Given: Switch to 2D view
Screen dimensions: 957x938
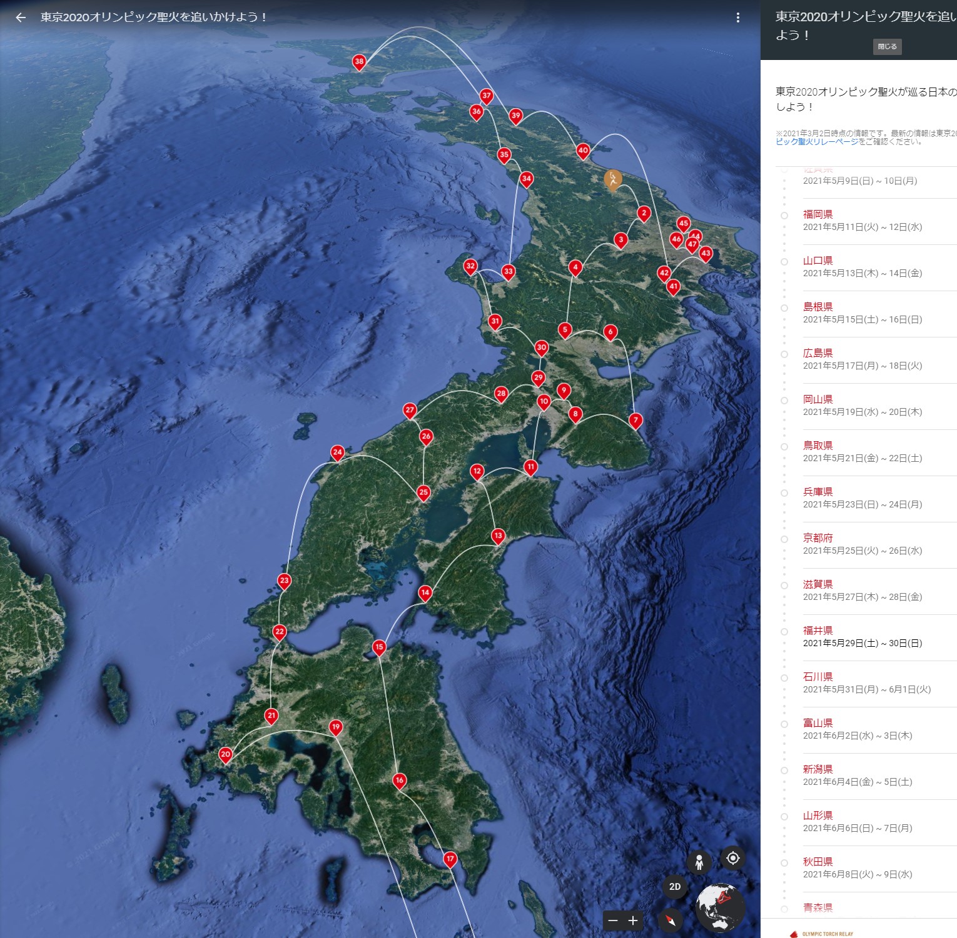Looking at the screenshot, I should point(675,886).
